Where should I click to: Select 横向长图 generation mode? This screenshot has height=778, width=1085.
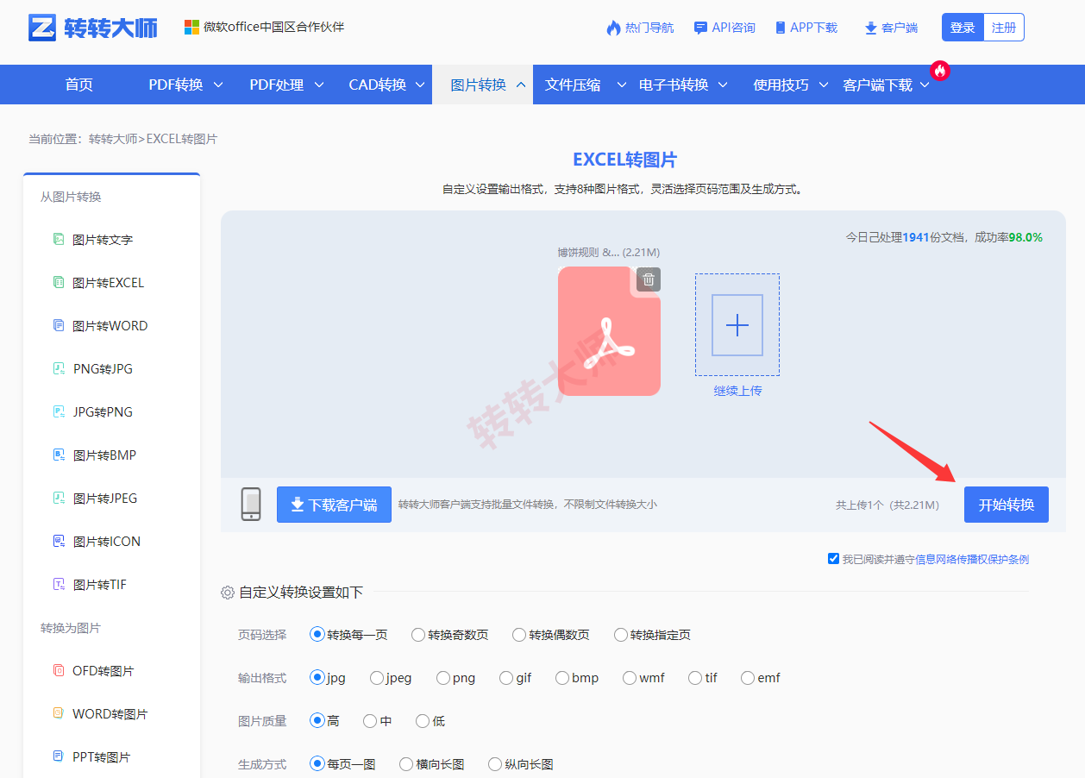click(406, 764)
